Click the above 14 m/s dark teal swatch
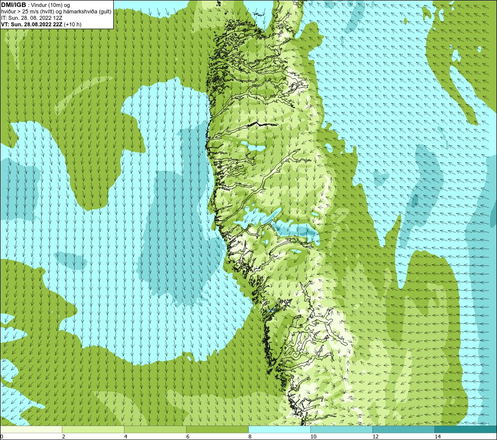Viewport: 497px width, 440px height. pyautogui.click(x=466, y=429)
